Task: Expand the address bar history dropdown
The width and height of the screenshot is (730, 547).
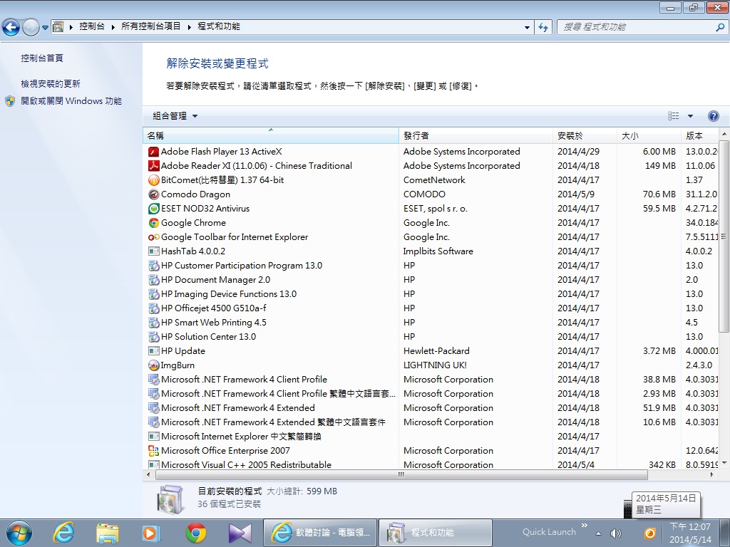Action: 528,27
